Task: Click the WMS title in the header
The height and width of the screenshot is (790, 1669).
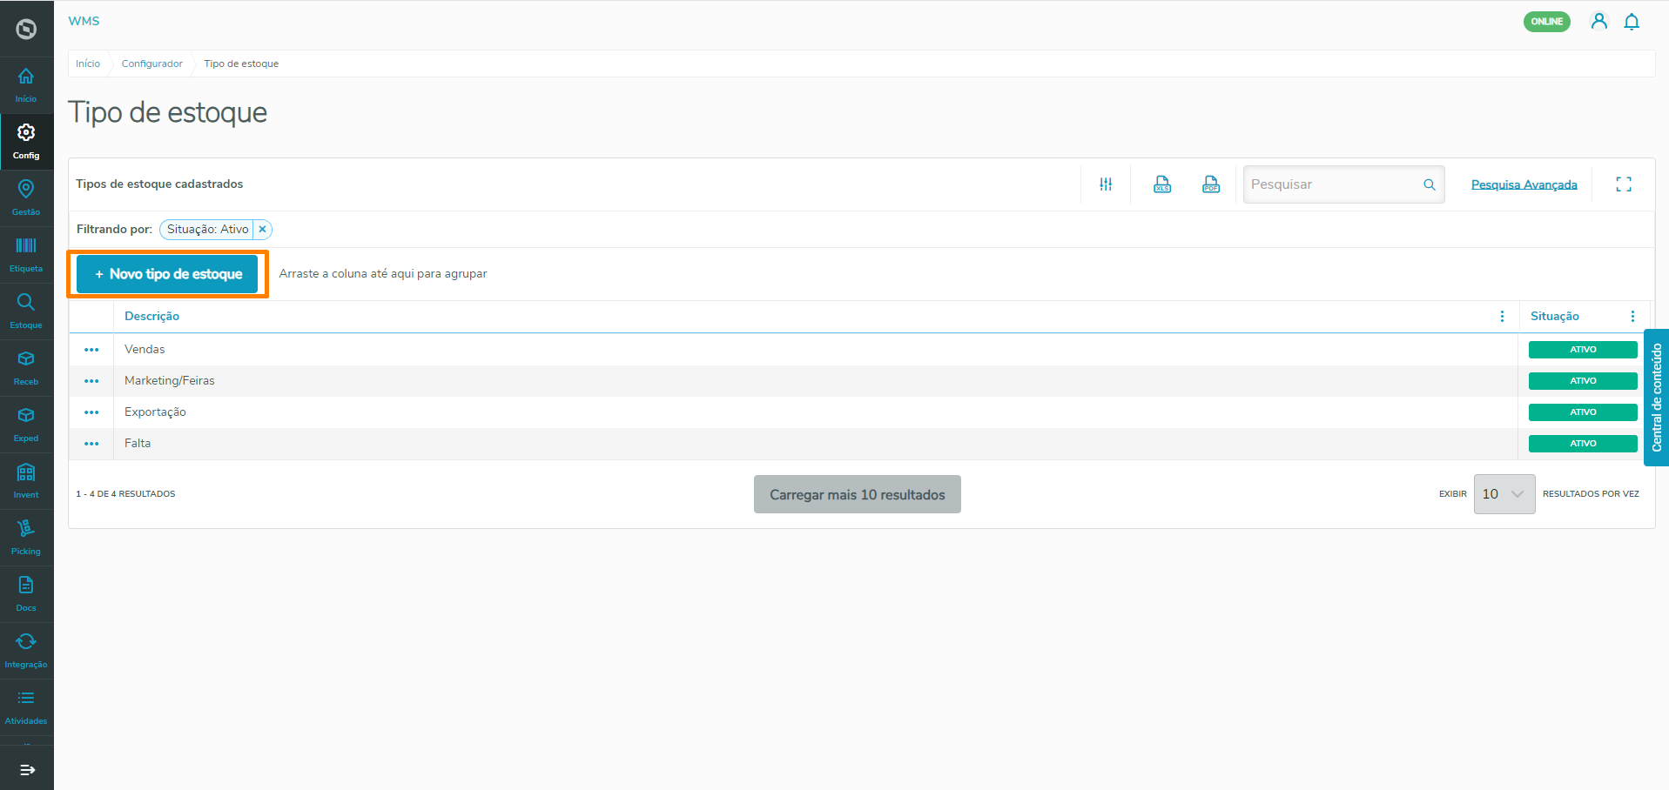Action: coord(84,21)
